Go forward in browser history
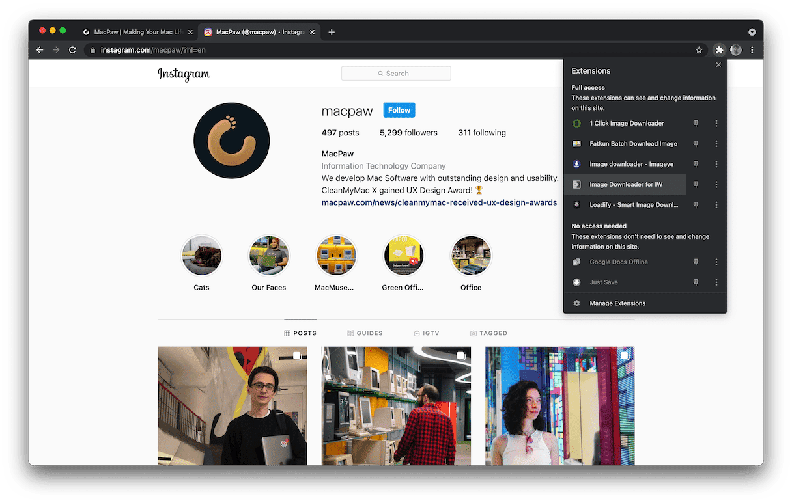The width and height of the screenshot is (792, 503). (x=56, y=50)
